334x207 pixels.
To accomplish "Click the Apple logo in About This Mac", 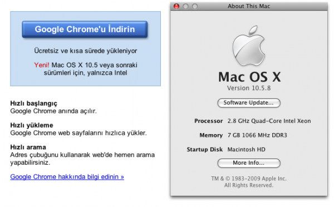I will click(249, 46).
